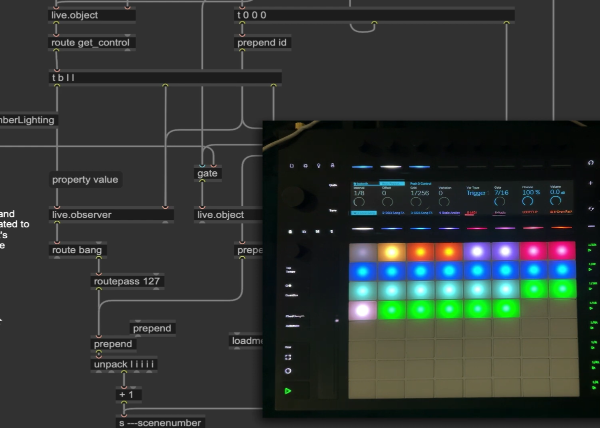Select the routepass 127 object
Screen dimensions: 600x428
[x=127, y=281]
